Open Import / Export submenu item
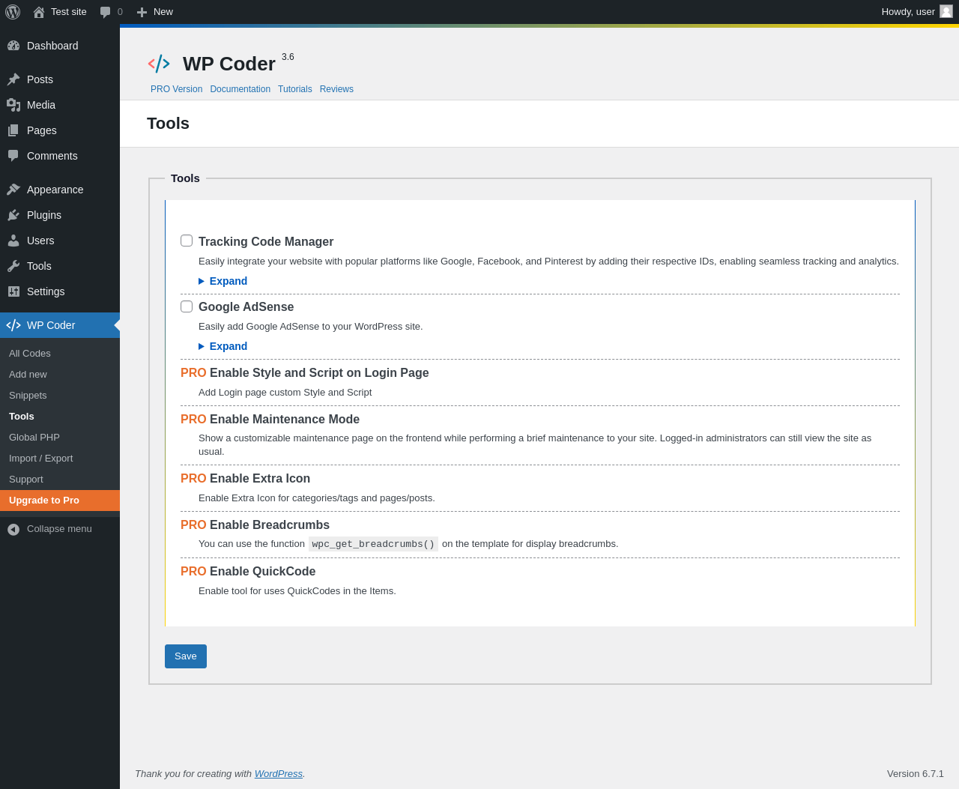Viewport: 959px width, 789px height. 41,459
